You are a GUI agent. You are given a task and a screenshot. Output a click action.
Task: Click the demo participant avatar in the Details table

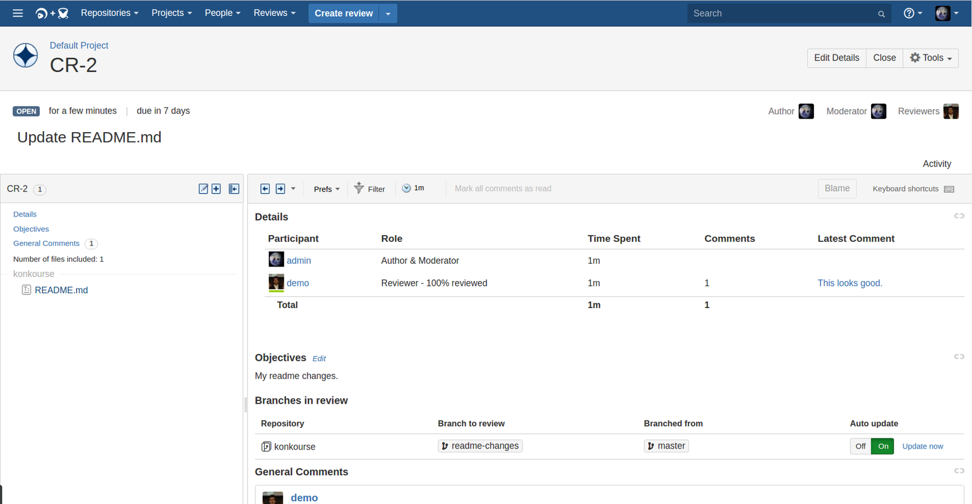coord(276,282)
